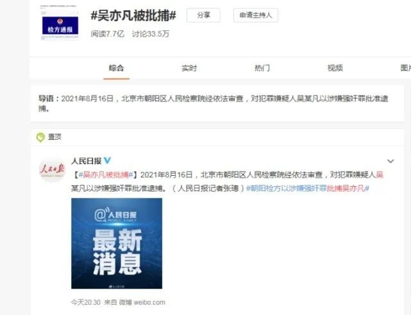Click the 导语 introduction text
Screen dimensions: 411x315
point(213,103)
